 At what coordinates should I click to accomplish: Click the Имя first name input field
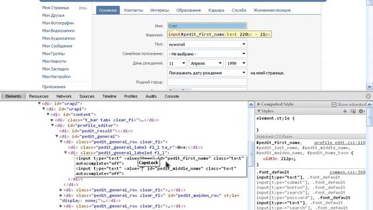click(x=207, y=26)
